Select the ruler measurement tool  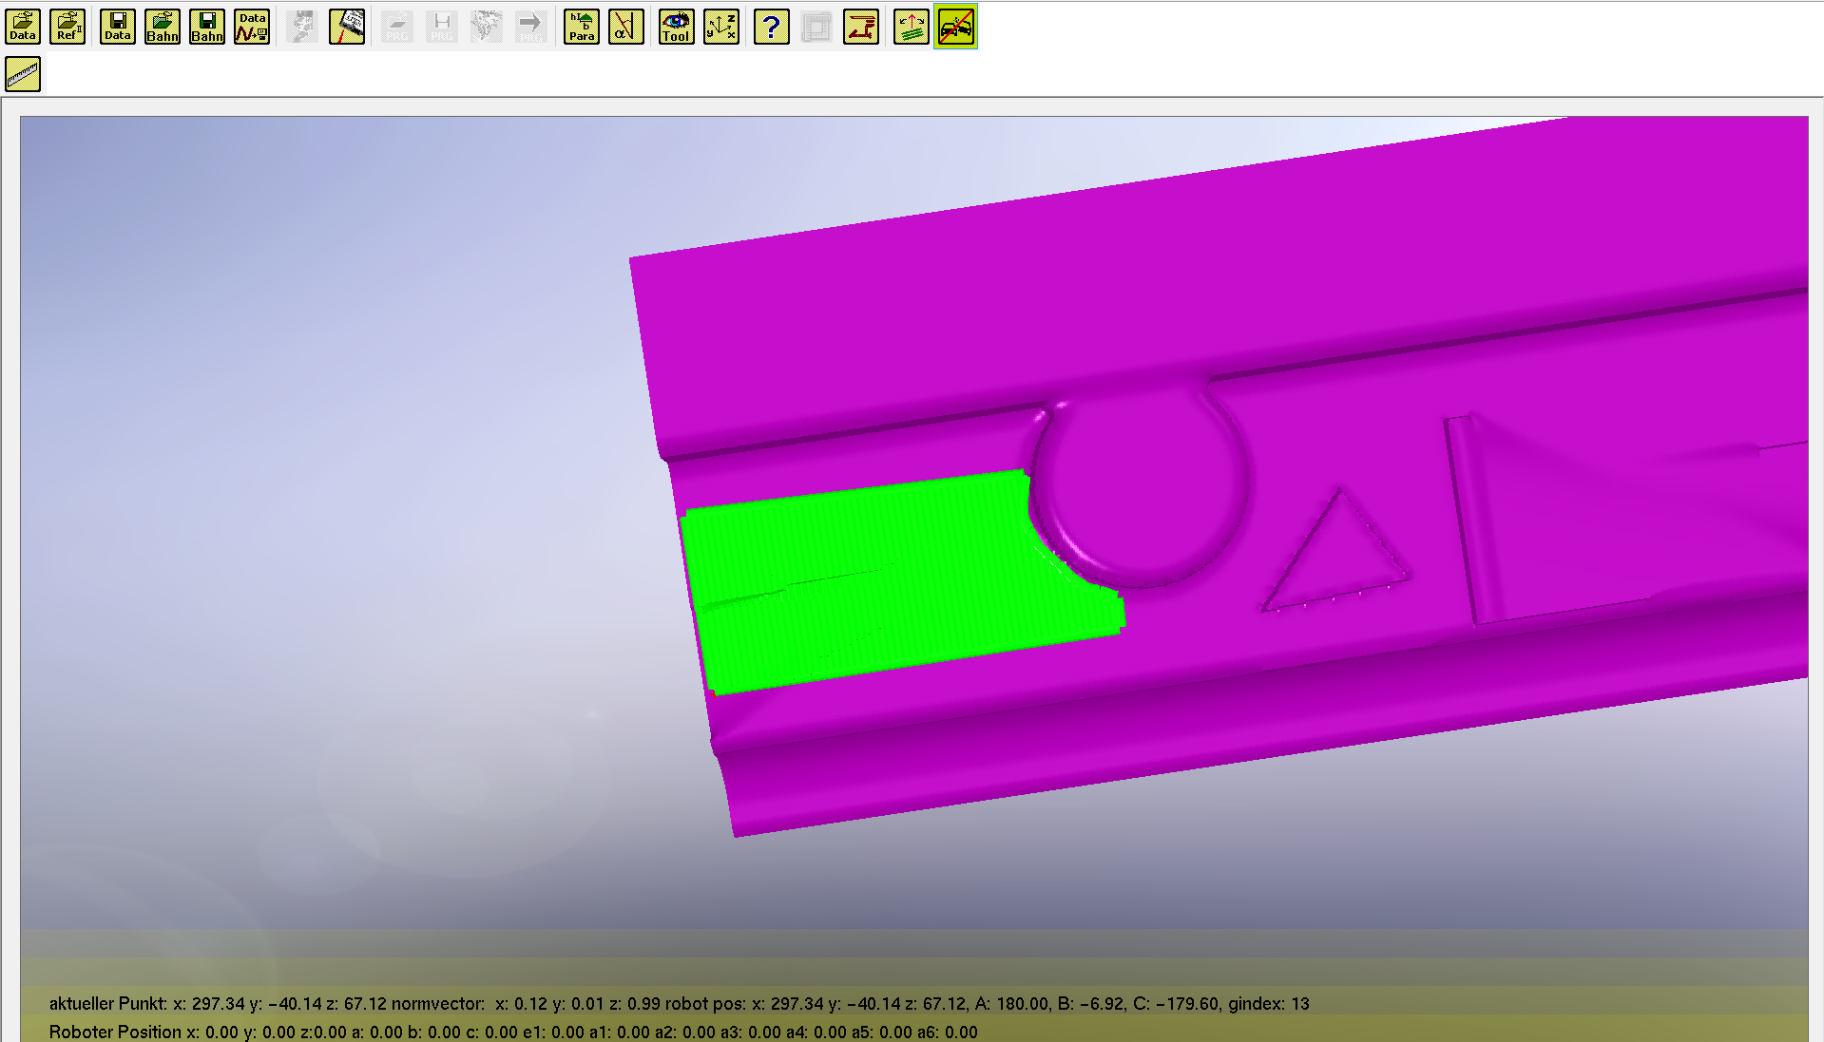click(x=23, y=74)
